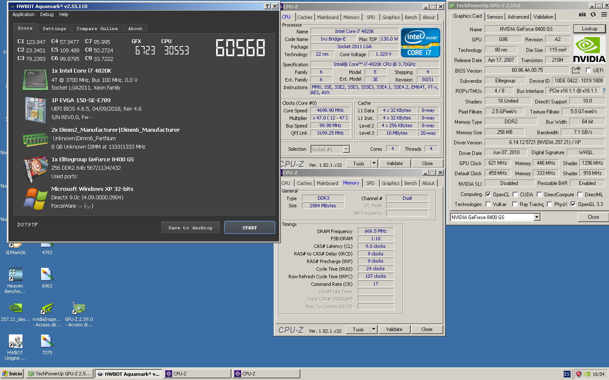Select the nvidiaInspector shortcut icon
This screenshot has height=380, width=609.
pyautogui.click(x=47, y=315)
